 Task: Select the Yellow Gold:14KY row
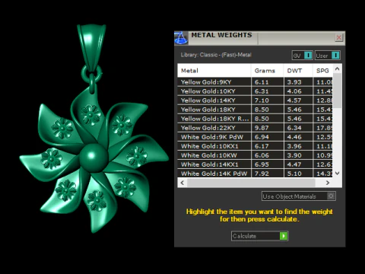pos(255,100)
